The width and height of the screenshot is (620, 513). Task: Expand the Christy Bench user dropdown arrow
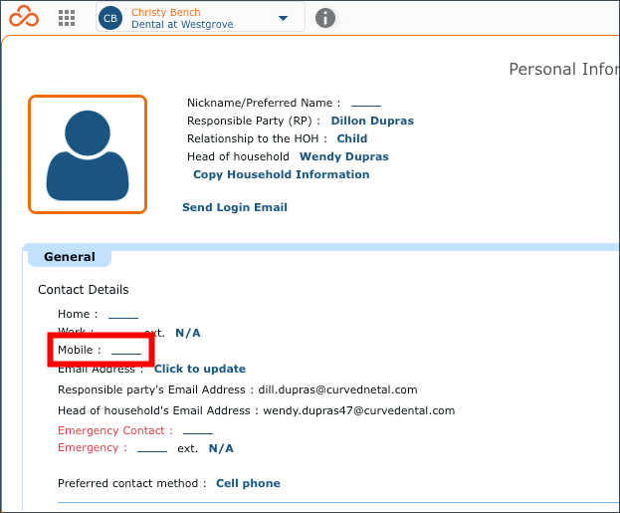point(283,18)
